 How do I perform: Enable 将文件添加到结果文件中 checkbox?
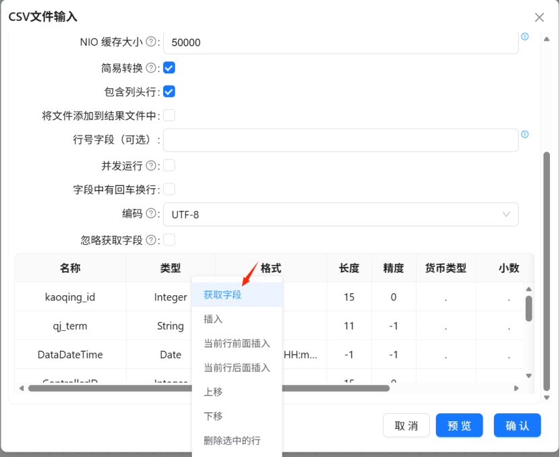click(169, 115)
